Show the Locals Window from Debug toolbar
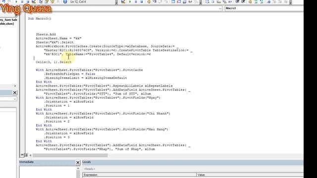 (x=173, y=1)
